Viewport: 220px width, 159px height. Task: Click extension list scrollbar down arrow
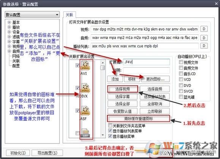click(x=103, y=135)
